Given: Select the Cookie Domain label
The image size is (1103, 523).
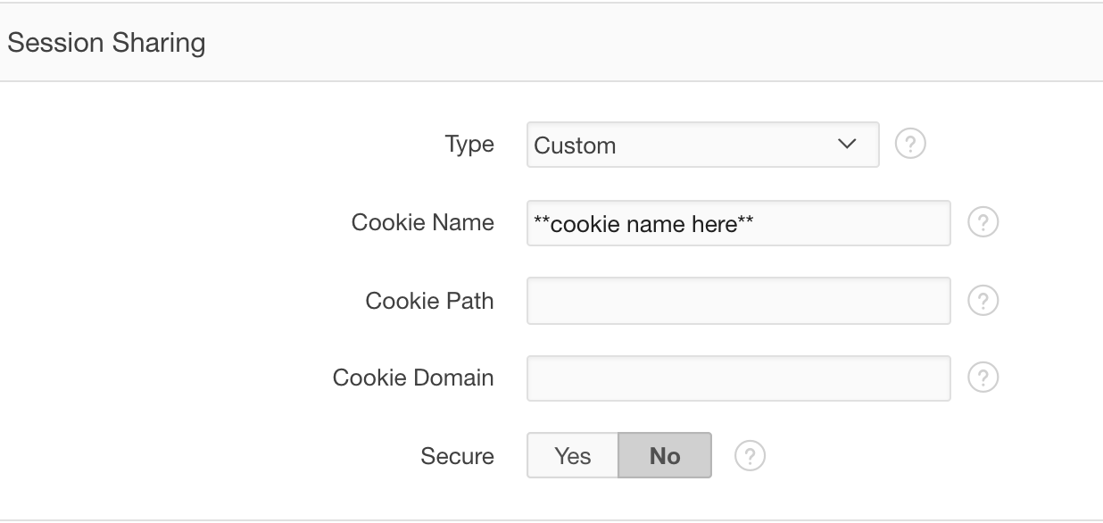Looking at the screenshot, I should coord(413,378).
